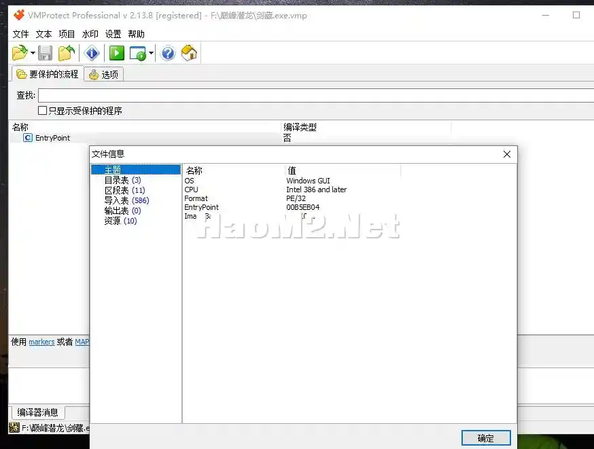Select 目录表 (3) in file info tree
The width and height of the screenshot is (594, 449).
pos(122,180)
